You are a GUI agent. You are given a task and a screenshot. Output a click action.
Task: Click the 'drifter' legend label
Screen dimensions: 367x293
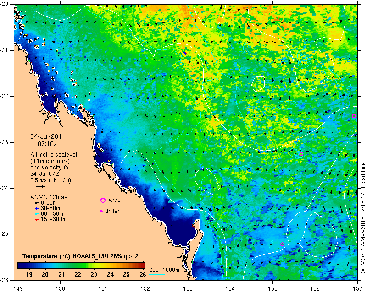[x=112, y=211]
